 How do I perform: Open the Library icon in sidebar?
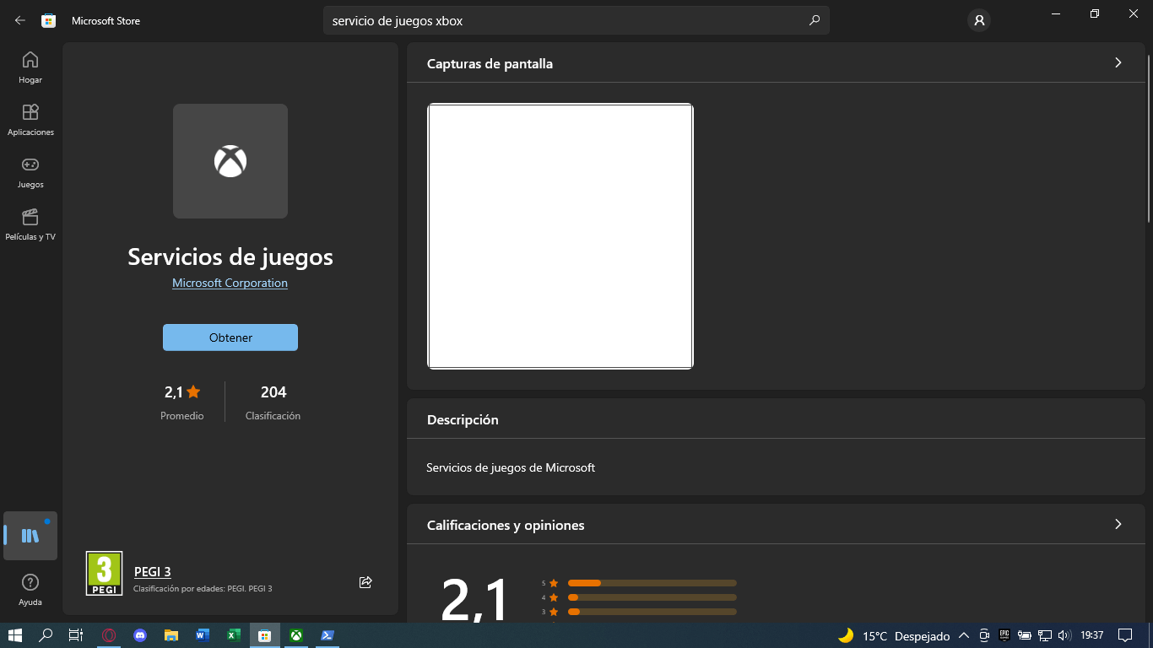tap(30, 536)
